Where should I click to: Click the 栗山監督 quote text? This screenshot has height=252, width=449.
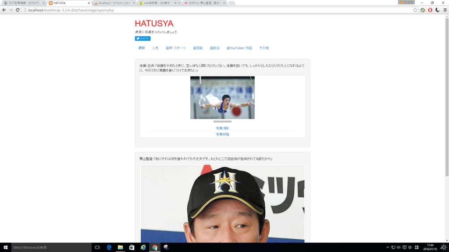pyautogui.click(x=206, y=158)
